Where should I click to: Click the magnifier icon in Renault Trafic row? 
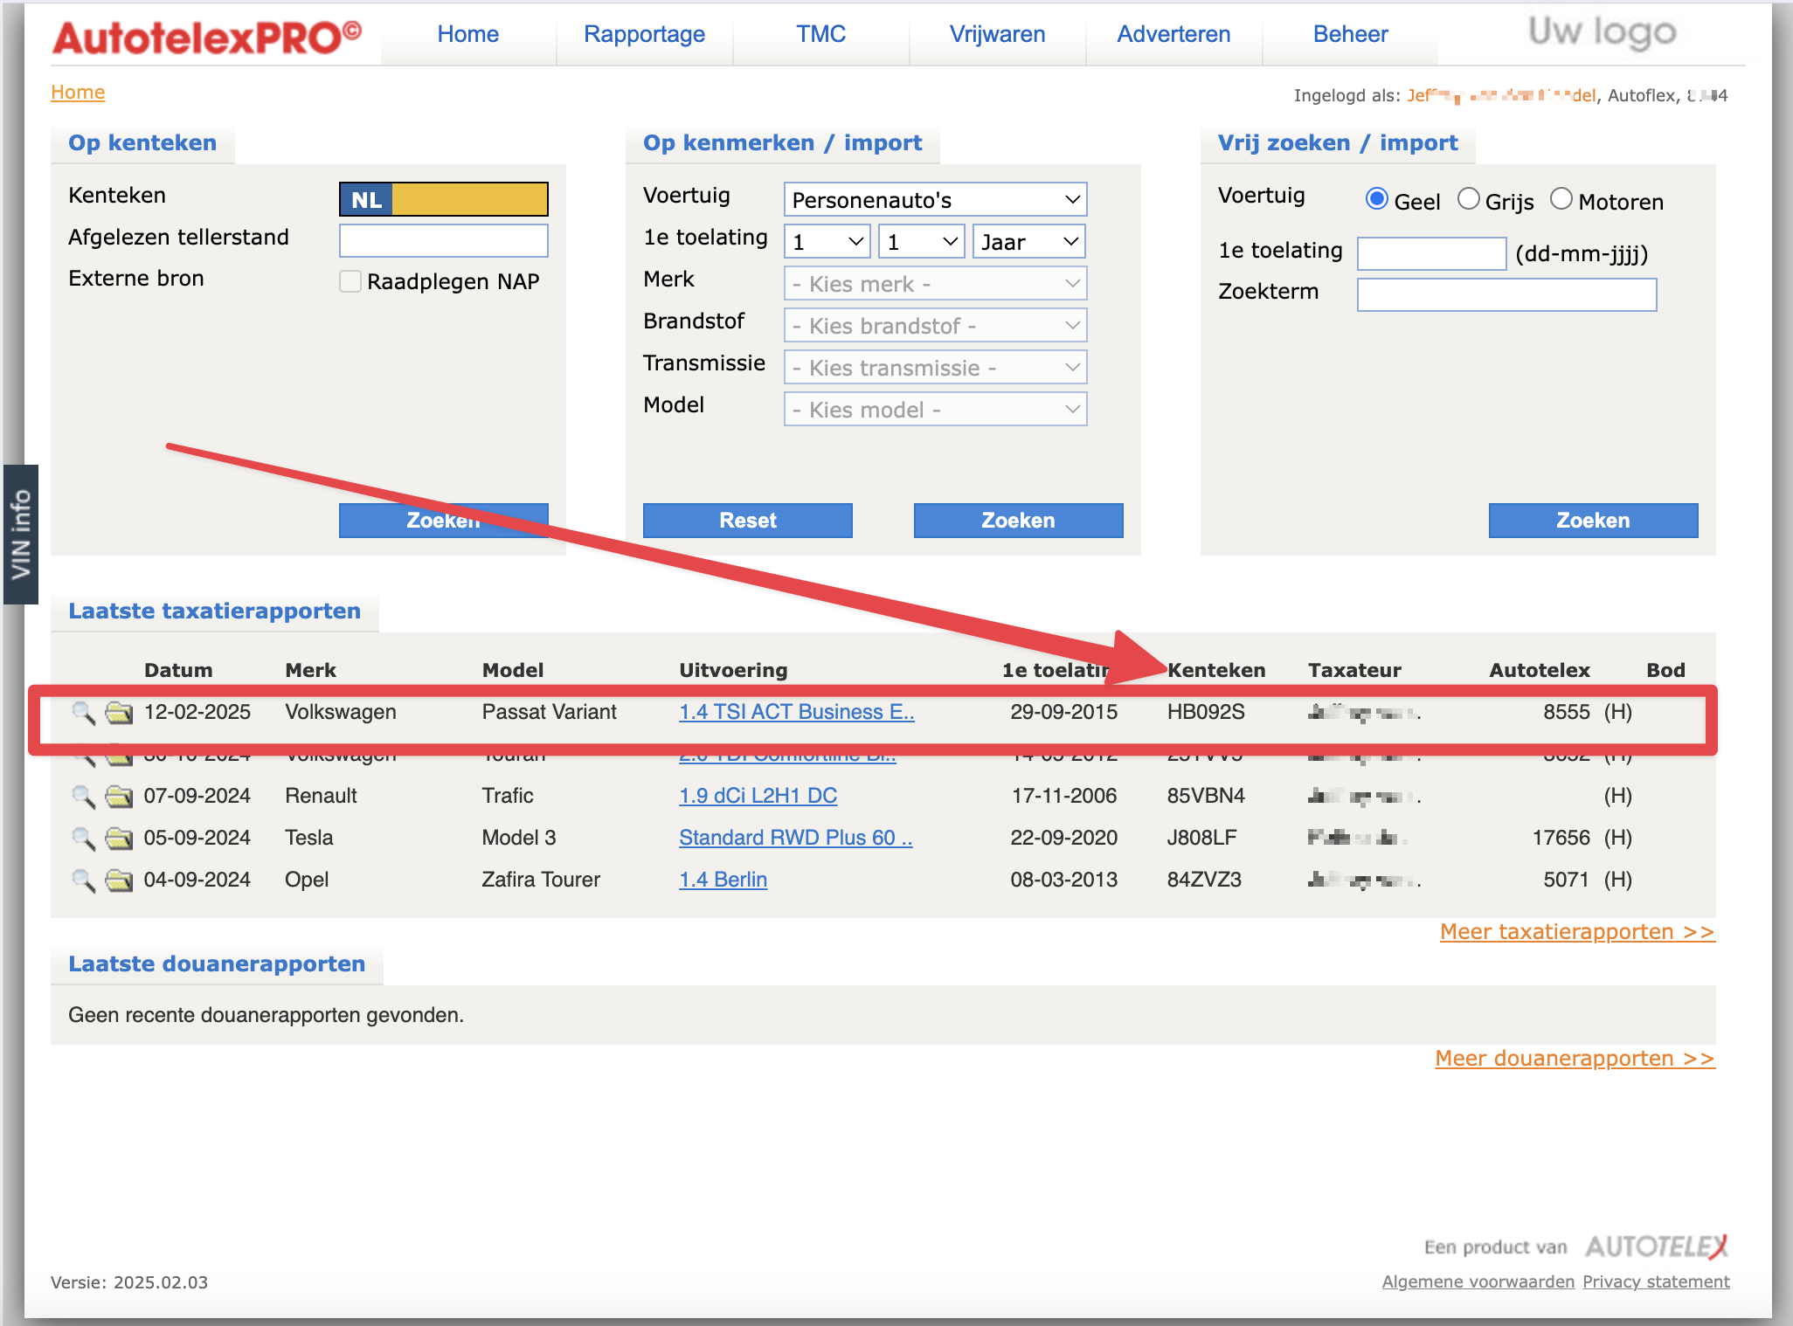click(83, 796)
